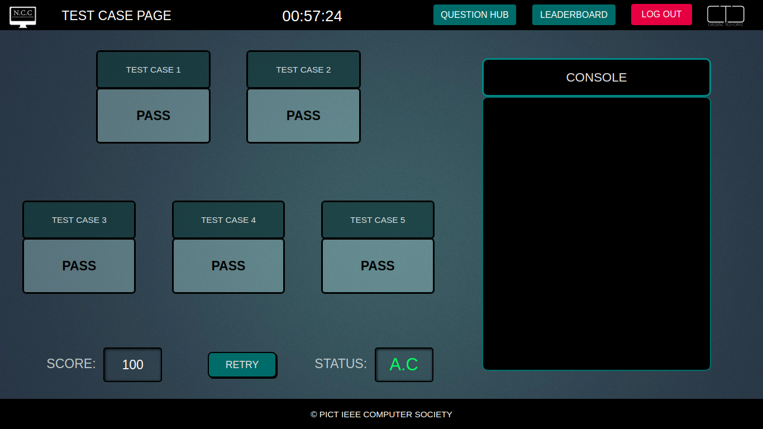The image size is (763, 429).
Task: Click the PICT IEEE Computer Society footer text
Action: pos(381,414)
